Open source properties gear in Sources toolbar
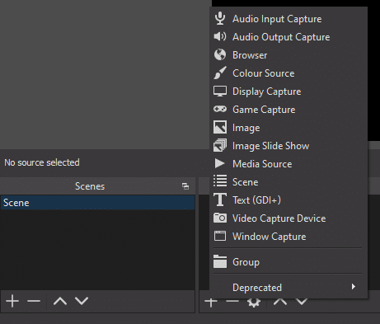This screenshot has height=324, width=380. click(254, 302)
